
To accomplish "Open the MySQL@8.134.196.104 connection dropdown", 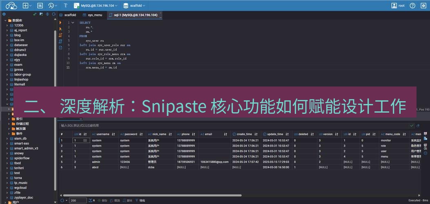I will pyautogui.click(x=96, y=5).
